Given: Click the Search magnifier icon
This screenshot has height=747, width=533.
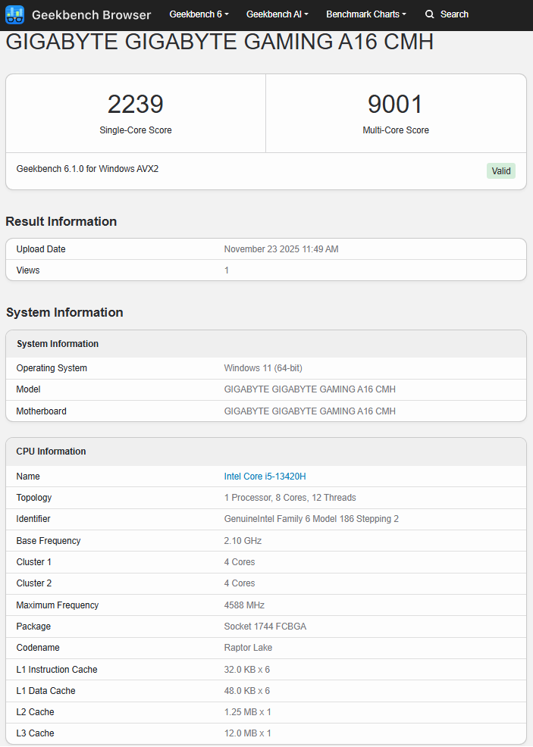Looking at the screenshot, I should click(x=430, y=14).
